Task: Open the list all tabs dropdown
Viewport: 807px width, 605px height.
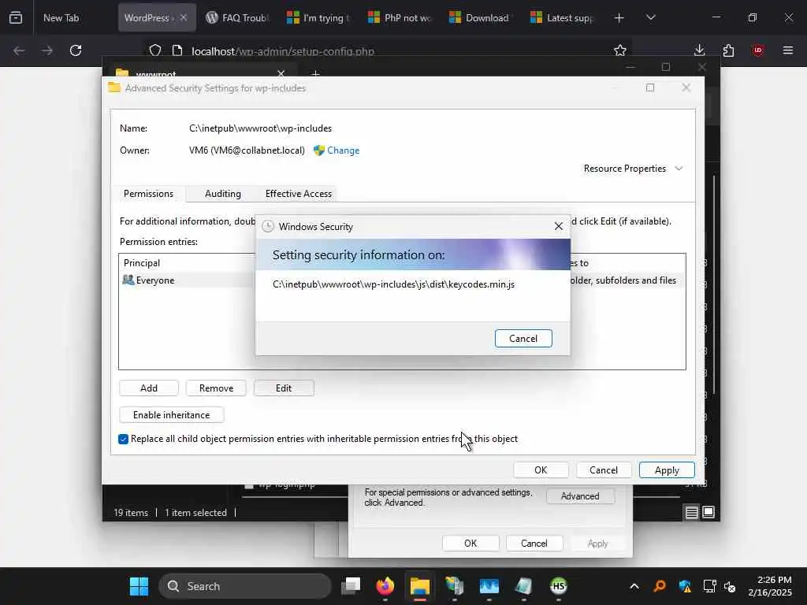Action: pyautogui.click(x=650, y=17)
